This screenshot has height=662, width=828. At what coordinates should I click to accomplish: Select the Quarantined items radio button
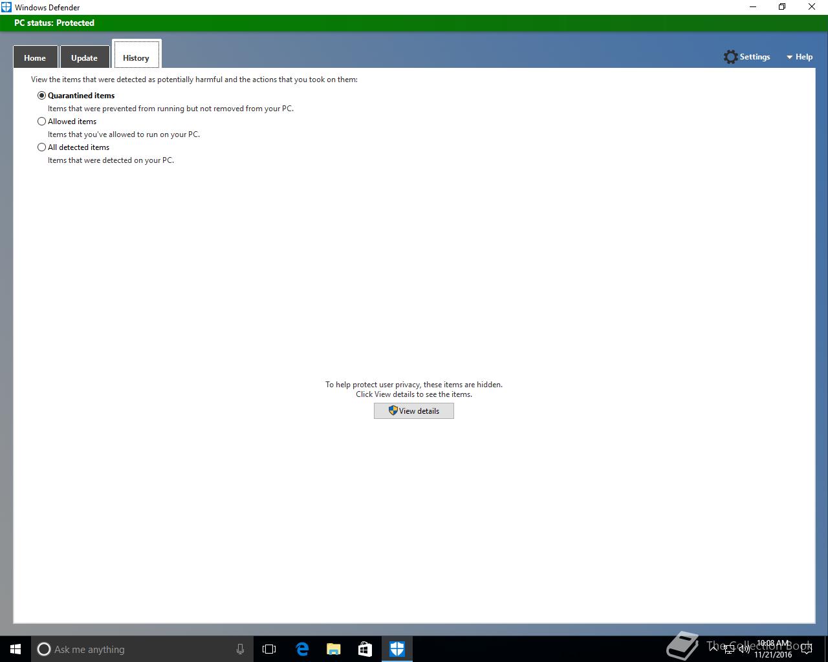click(42, 95)
